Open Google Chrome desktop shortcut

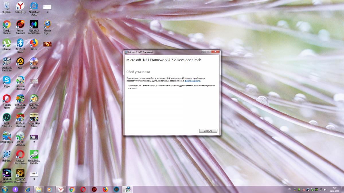[7, 25]
